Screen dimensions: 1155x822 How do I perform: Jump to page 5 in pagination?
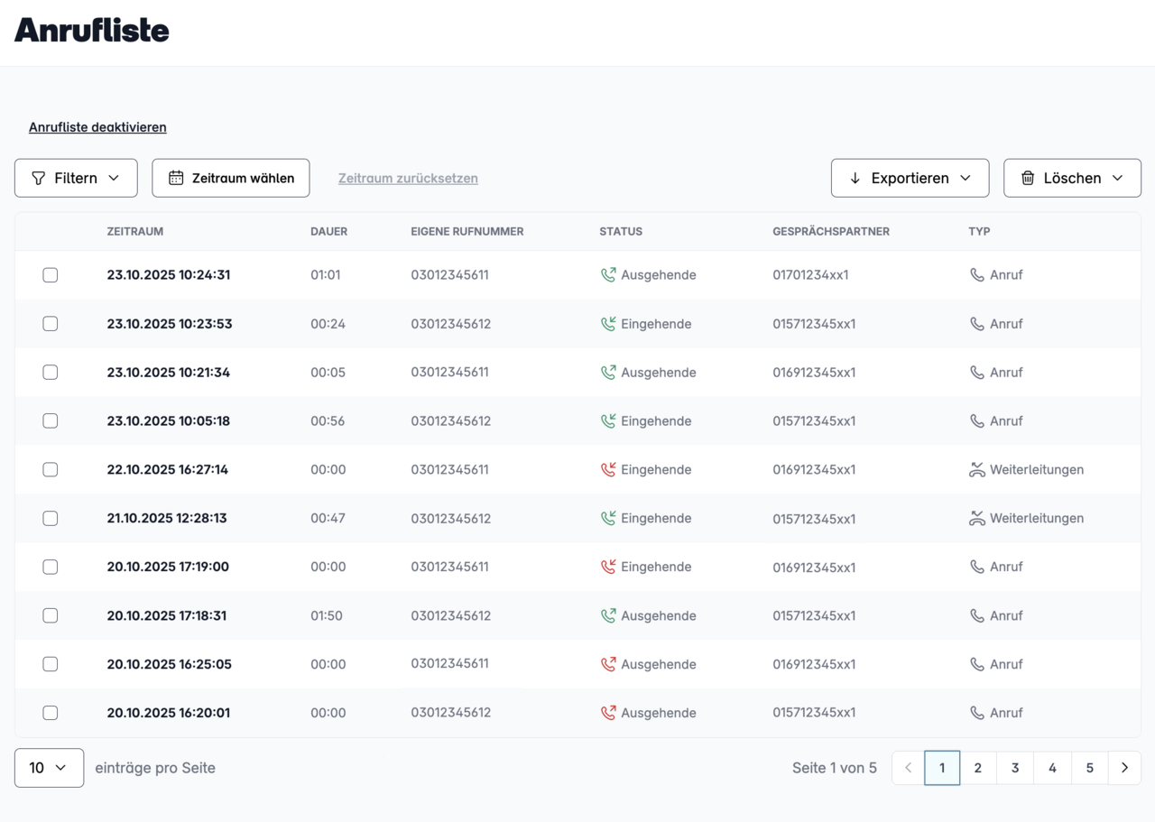(x=1089, y=768)
